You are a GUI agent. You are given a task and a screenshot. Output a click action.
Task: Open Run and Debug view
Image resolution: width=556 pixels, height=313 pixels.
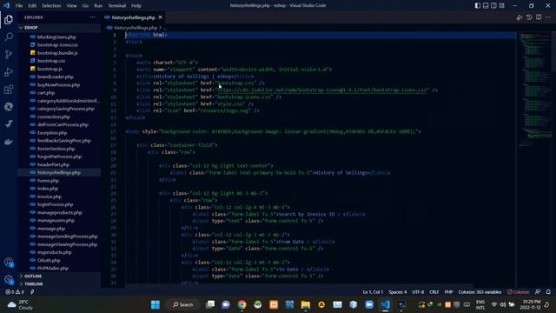[x=9, y=71]
